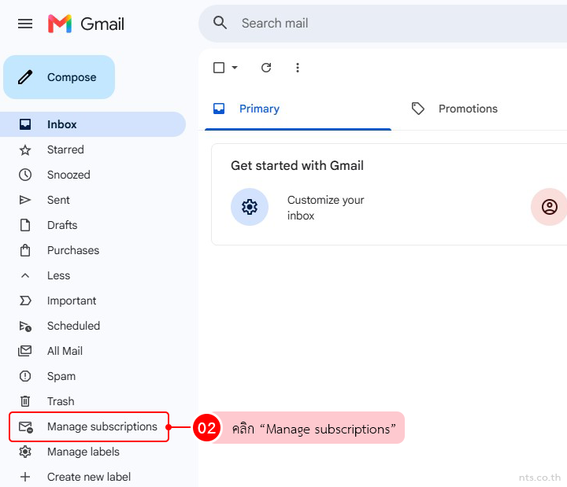Image resolution: width=567 pixels, height=487 pixels.
Task: Open the Sent folder
Action: (x=58, y=200)
